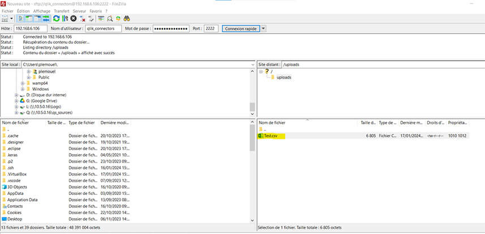
Task: Open the quick connect history dropdown
Action: (x=263, y=28)
